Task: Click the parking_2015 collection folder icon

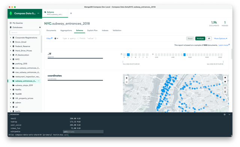Action: point(13,64)
